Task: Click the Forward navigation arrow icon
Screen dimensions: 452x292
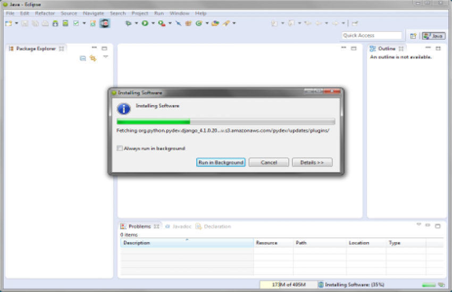Action: tap(335, 23)
